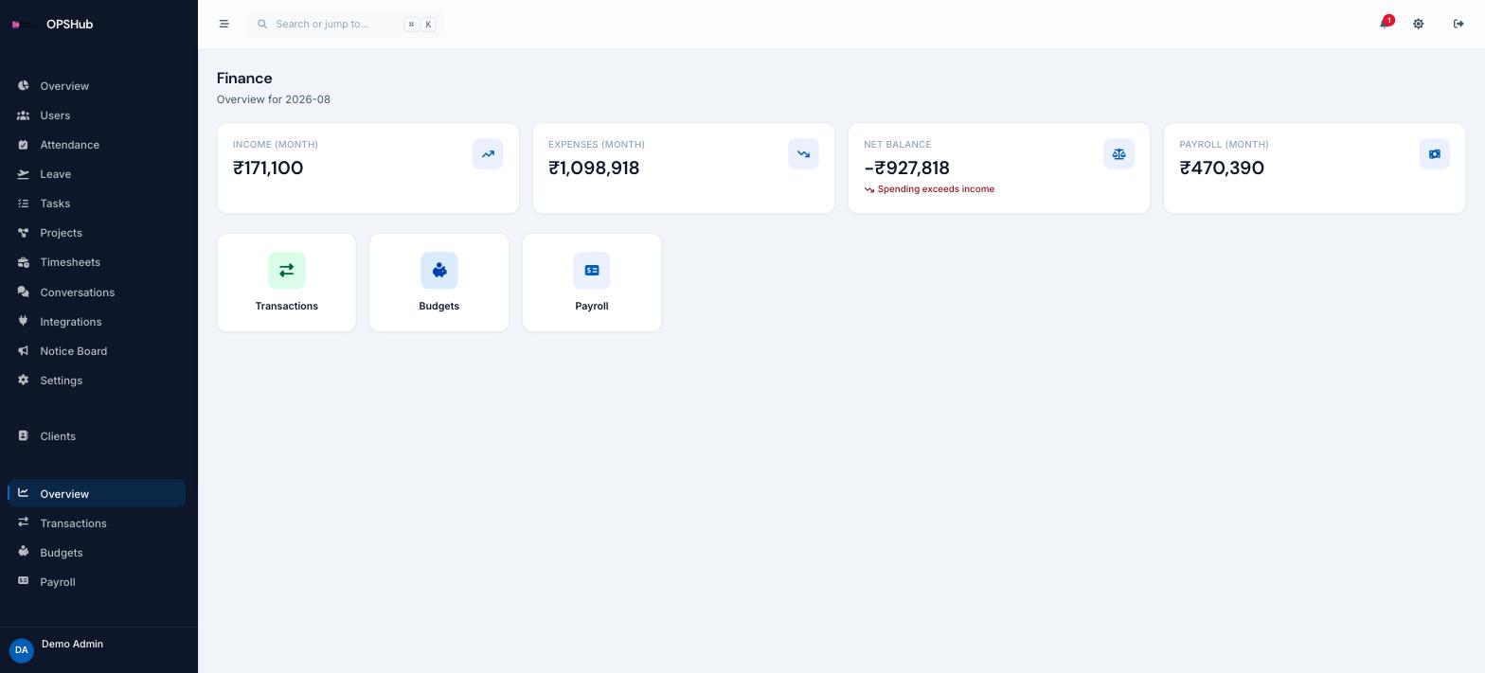Open Transactions in finance sidebar
The width and height of the screenshot is (1485, 673).
click(x=97, y=522)
